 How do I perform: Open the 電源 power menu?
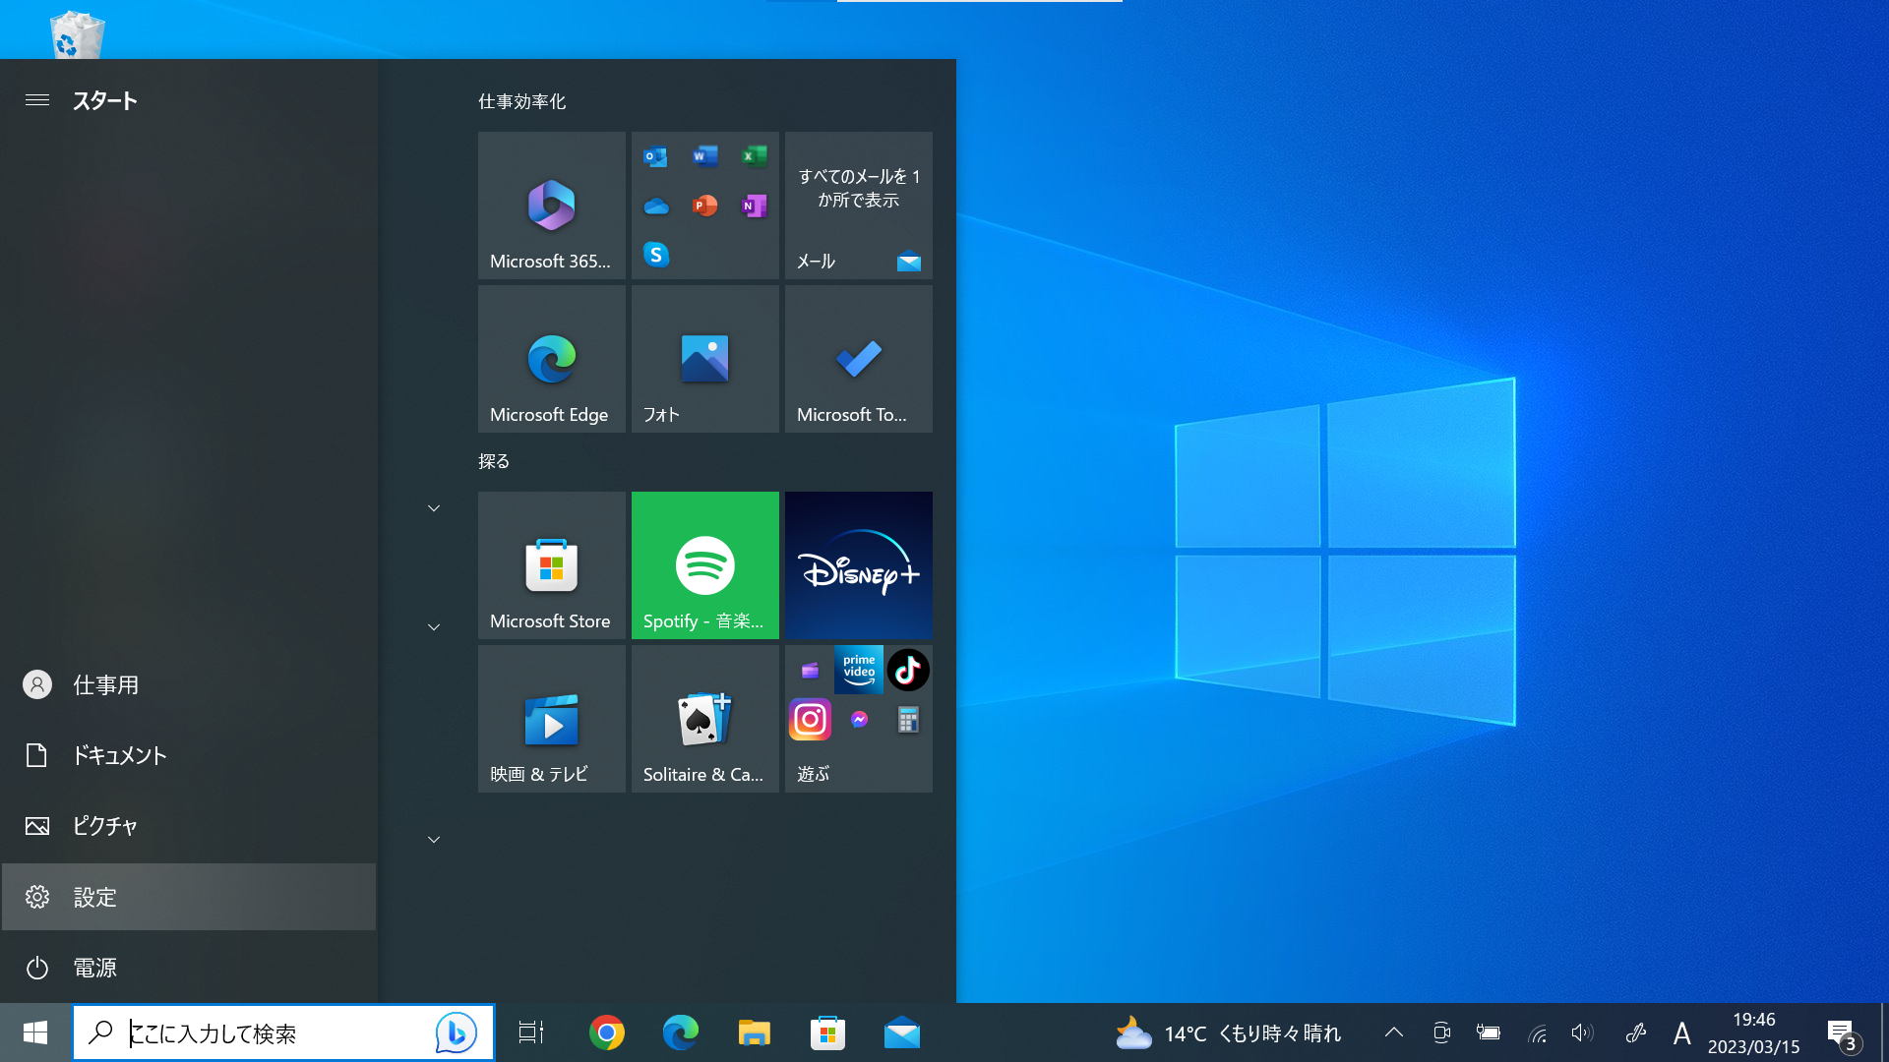click(x=189, y=968)
